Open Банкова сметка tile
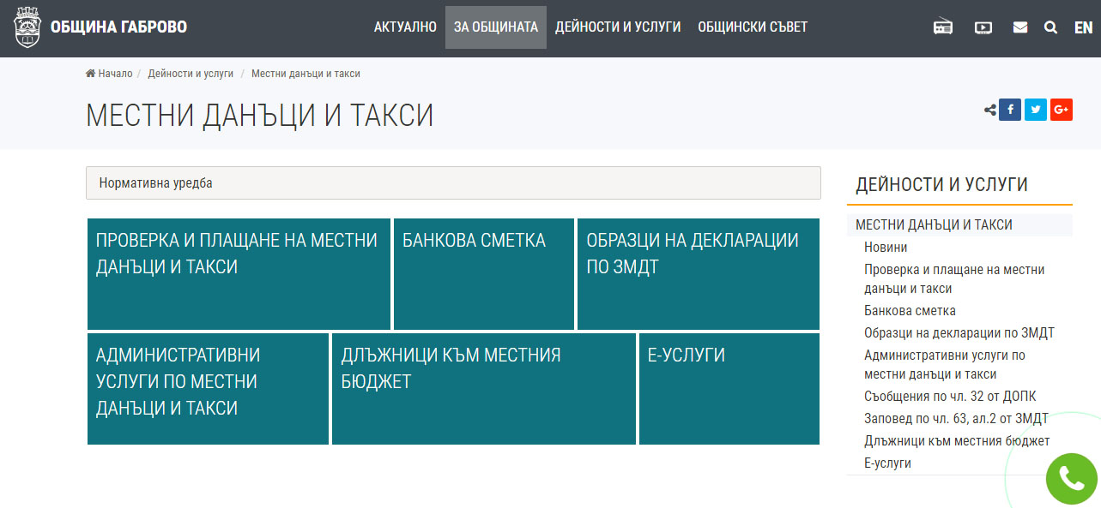This screenshot has height=508, width=1101. click(483, 273)
